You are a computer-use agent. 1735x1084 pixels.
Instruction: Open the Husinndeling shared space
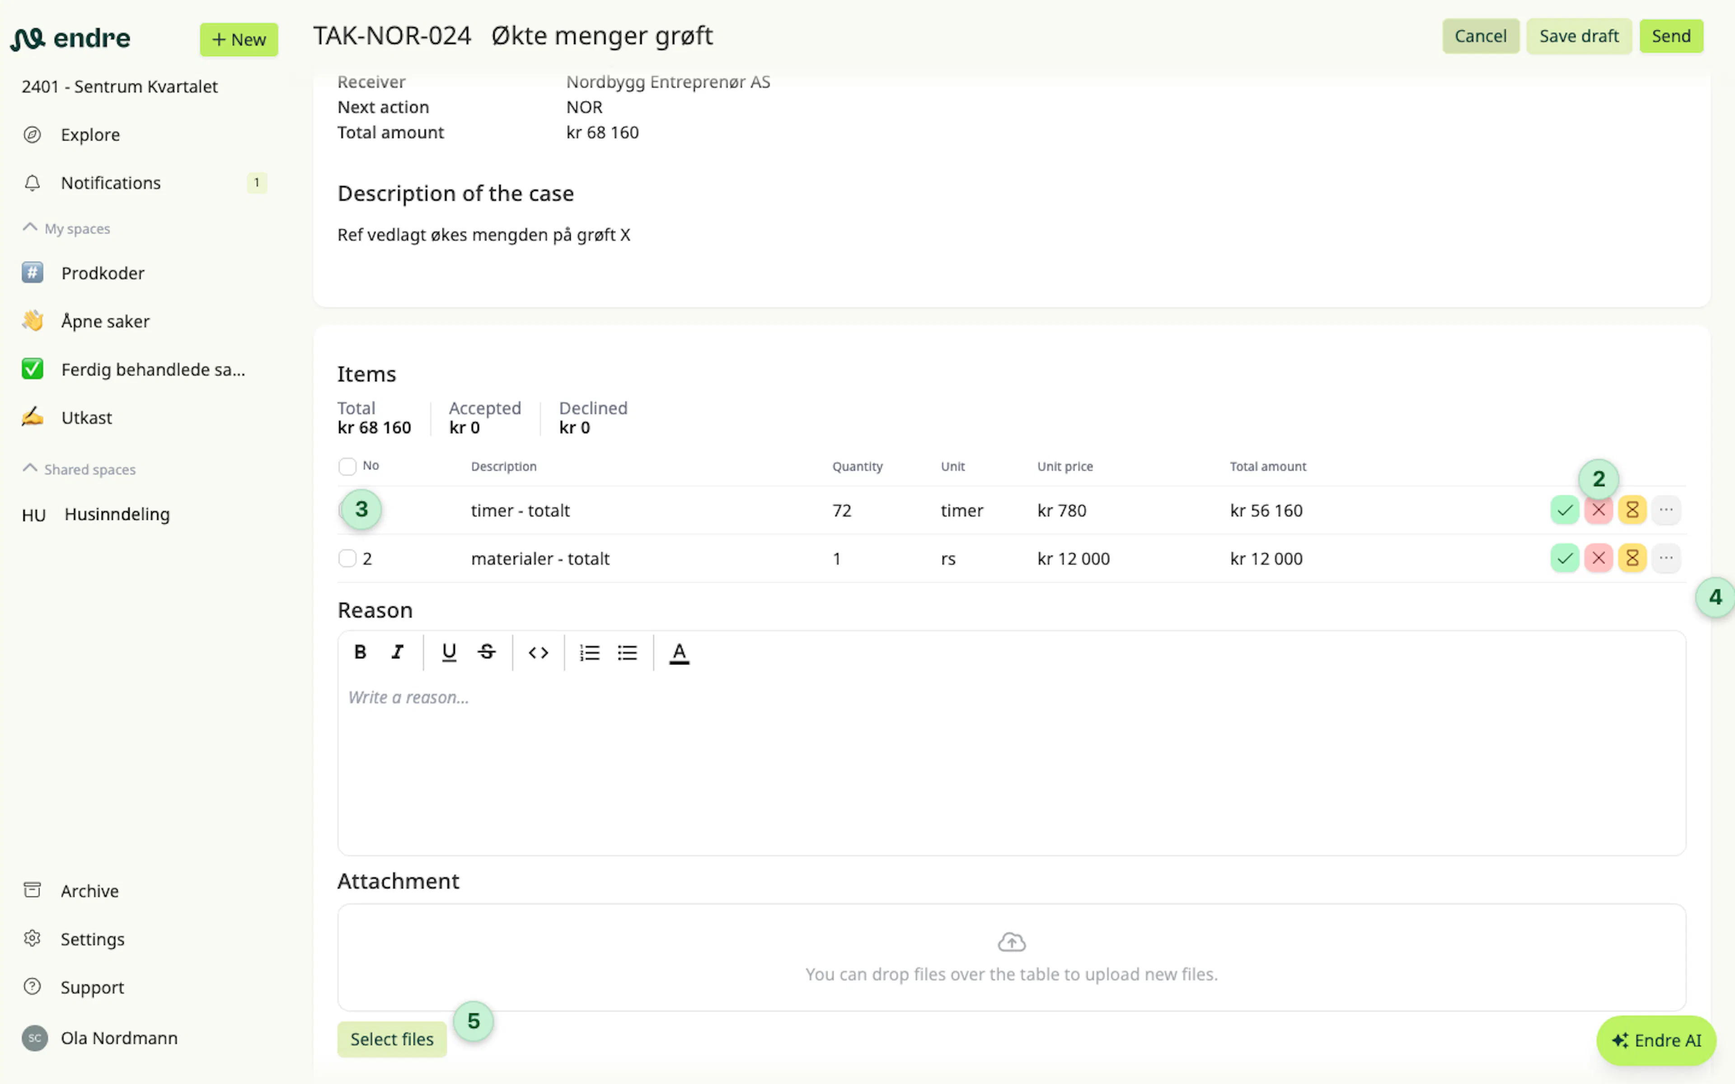pyautogui.click(x=117, y=514)
